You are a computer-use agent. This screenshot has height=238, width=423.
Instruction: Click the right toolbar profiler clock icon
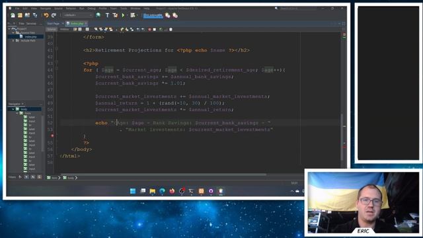(x=175, y=15)
